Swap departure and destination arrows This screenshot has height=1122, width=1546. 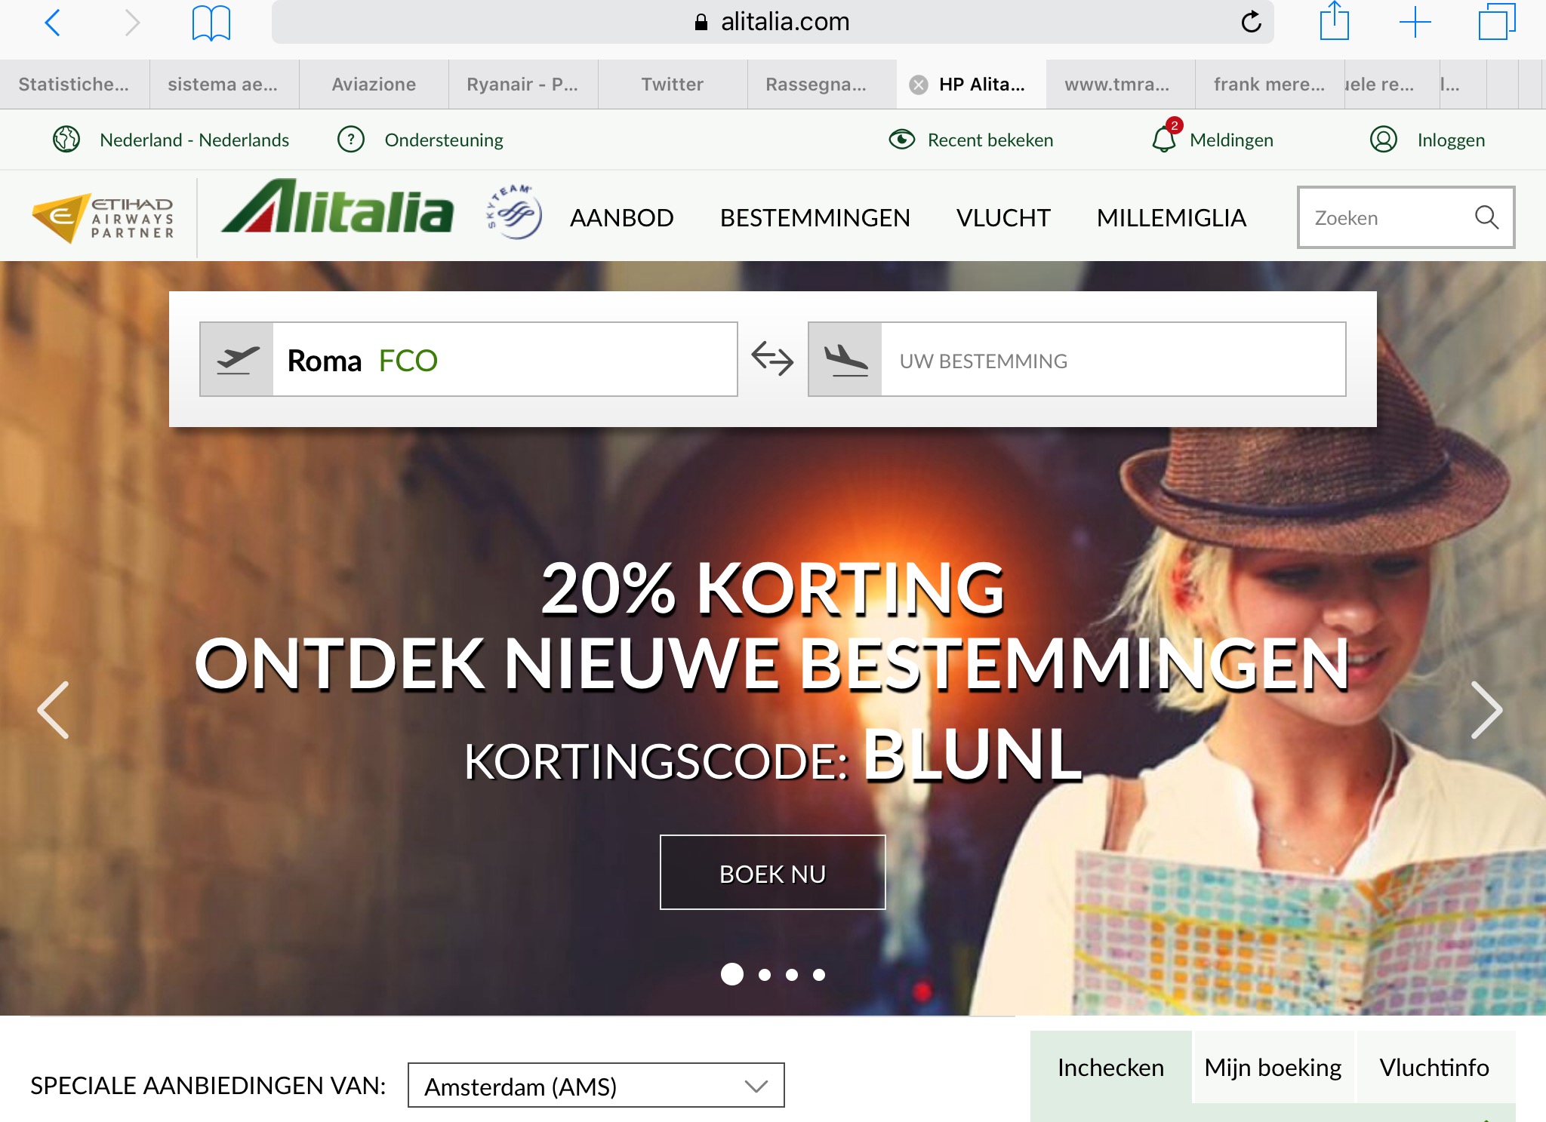tap(772, 358)
